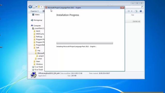Image resolution: width=165 pixels, height=93 pixels.
Task: Click the D on TLA15 drive icon
Action: [x=33, y=69]
